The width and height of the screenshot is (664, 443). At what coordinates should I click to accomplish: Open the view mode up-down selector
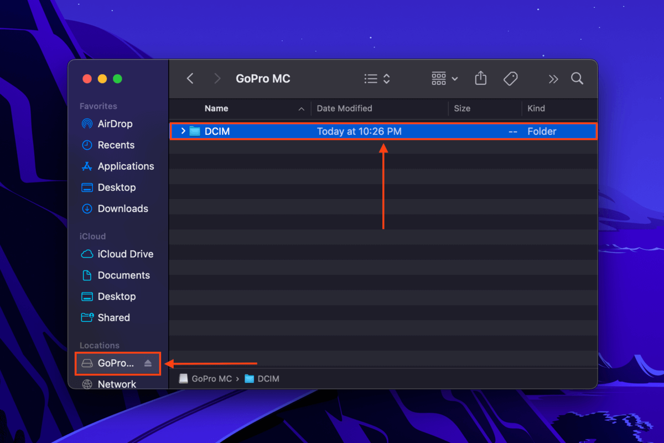[387, 79]
